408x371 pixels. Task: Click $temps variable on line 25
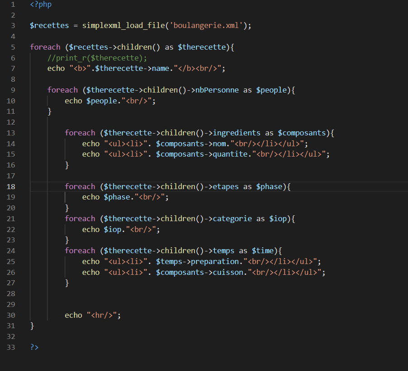[169, 262]
